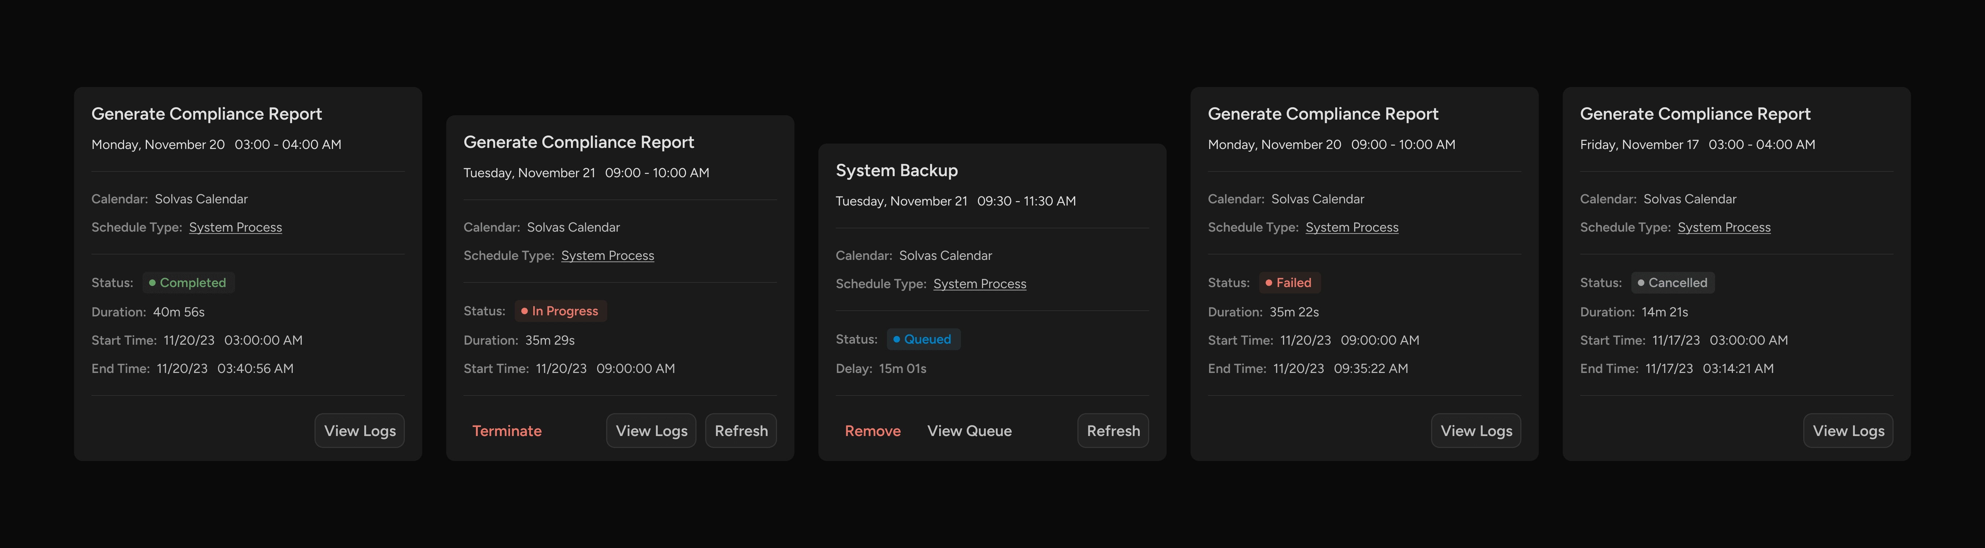Viewport: 1985px width, 548px height.
Task: Refresh the System Backup status
Action: pos(1113,430)
